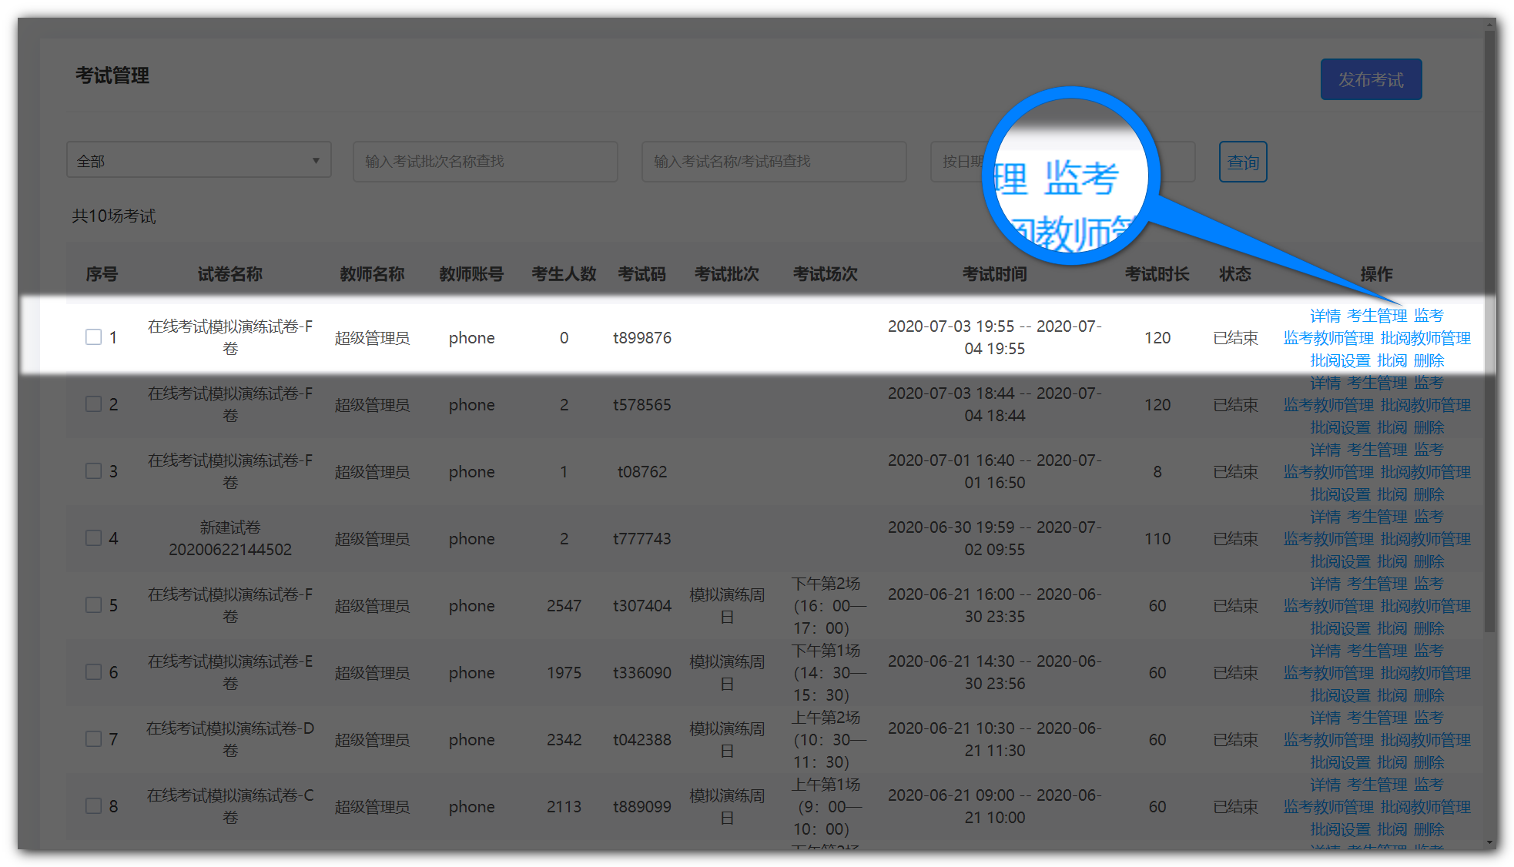Click the 发布考试 publish exam button
Screen dimensions: 1514x867
(x=1370, y=79)
